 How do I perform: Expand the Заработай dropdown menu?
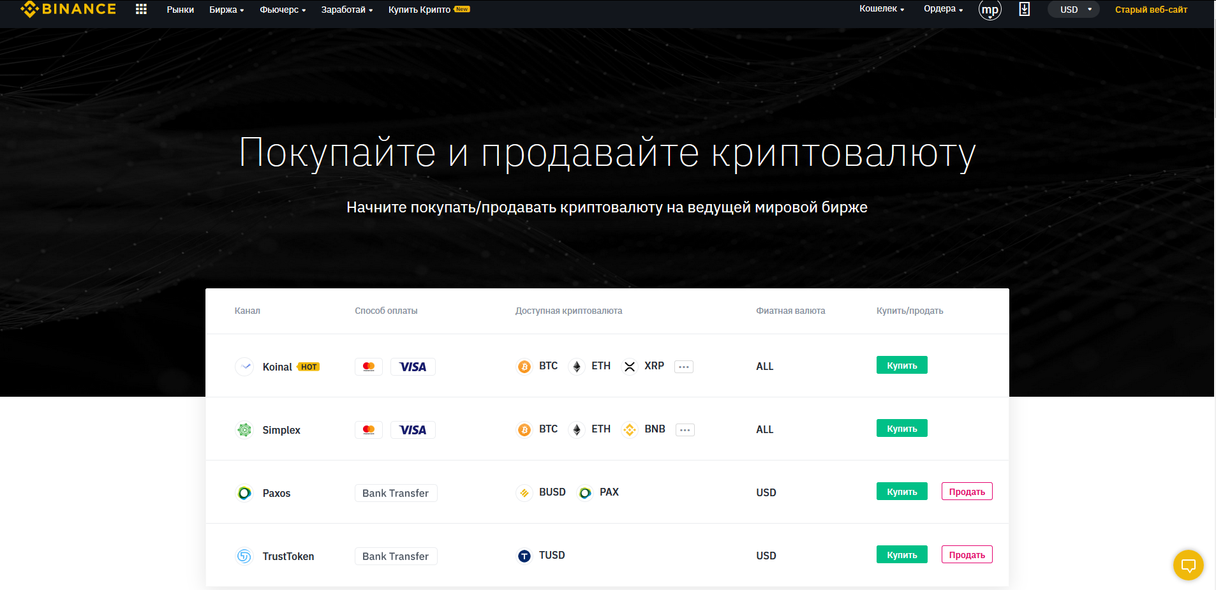(347, 10)
